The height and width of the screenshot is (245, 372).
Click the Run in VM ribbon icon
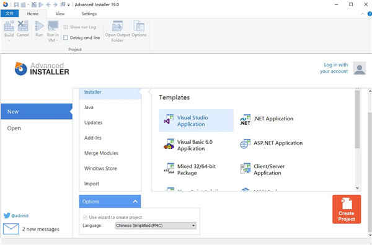coord(53,25)
